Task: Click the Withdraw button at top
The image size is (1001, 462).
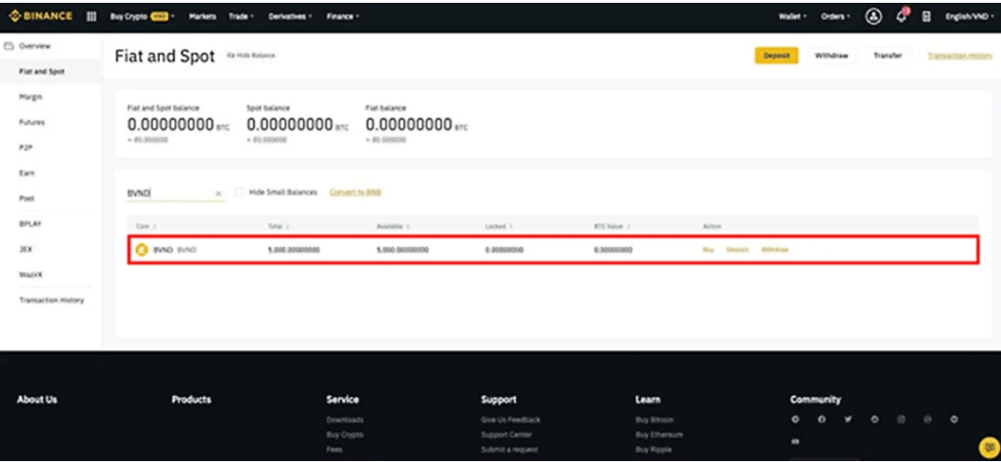Action: pos(831,56)
